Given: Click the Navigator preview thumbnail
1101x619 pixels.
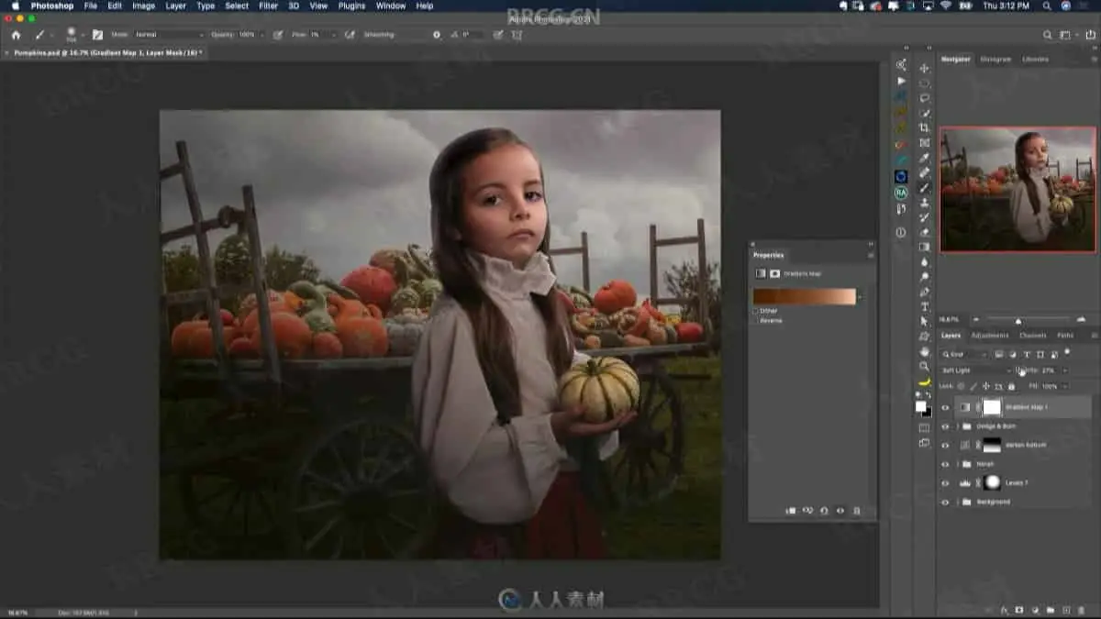Looking at the screenshot, I should [x=1018, y=189].
